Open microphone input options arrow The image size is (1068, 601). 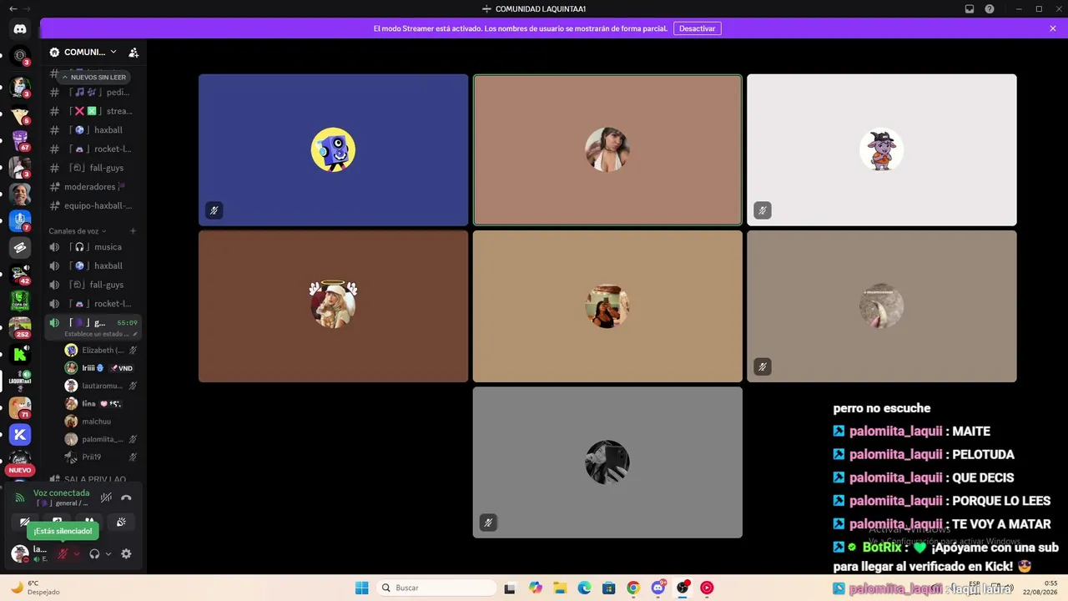coord(77,553)
